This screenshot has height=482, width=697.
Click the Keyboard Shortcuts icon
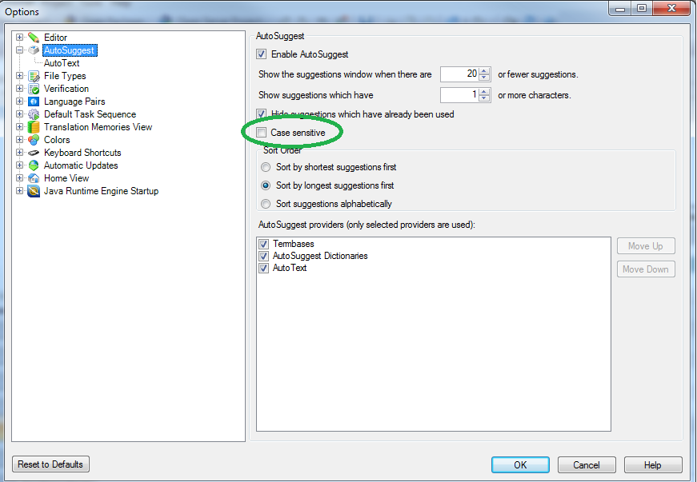[x=34, y=153]
